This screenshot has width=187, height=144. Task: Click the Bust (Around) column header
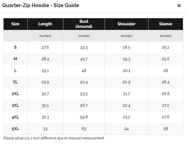tap(84, 24)
